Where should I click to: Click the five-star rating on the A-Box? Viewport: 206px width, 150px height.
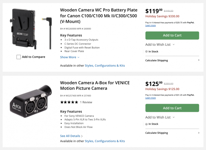click(69, 102)
